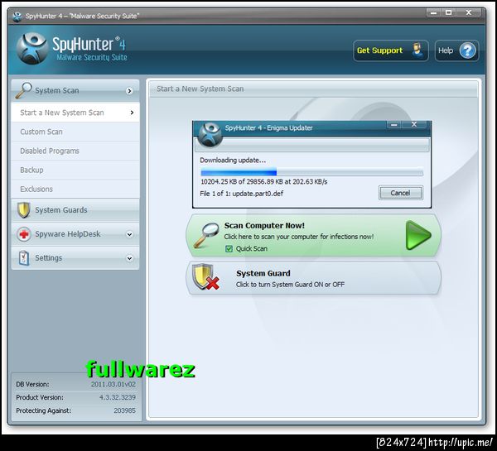Open Backup in sidebar
Image resolution: width=497 pixels, height=451 pixels.
click(x=75, y=170)
